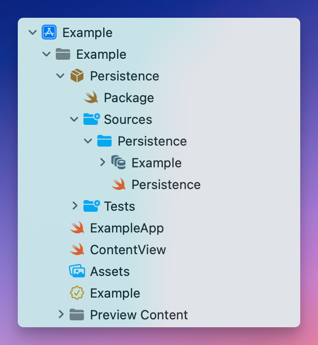Expand the Preview Content folder

[61, 315]
